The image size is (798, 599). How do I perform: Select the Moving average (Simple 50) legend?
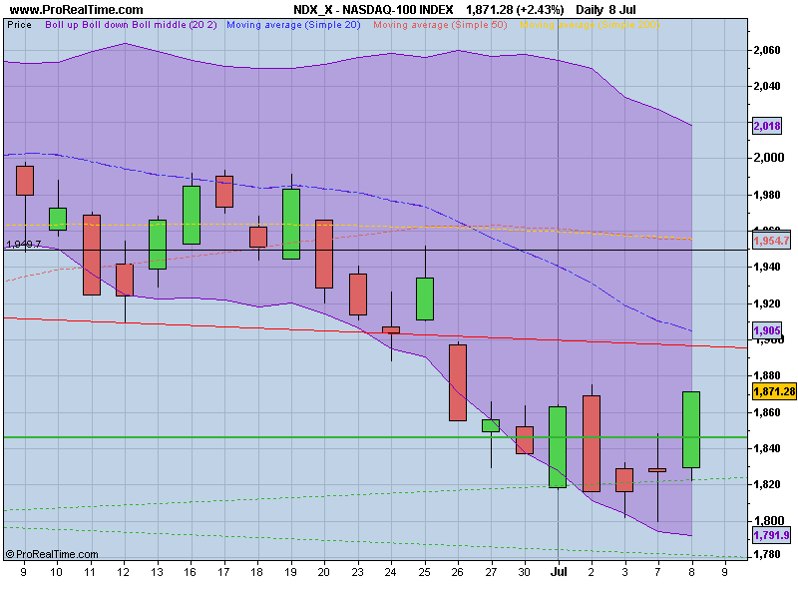tap(440, 24)
